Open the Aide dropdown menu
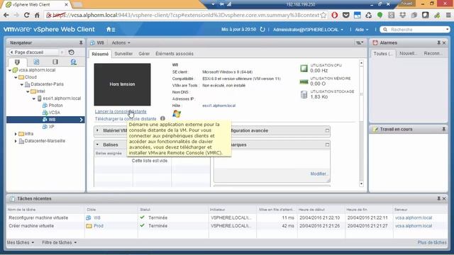Image resolution: width=454 pixels, height=255 pixels. point(362,30)
